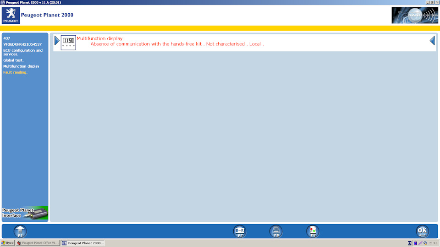Click the F1 back arrow icon
This screenshot has width=440, height=247.
point(20,231)
